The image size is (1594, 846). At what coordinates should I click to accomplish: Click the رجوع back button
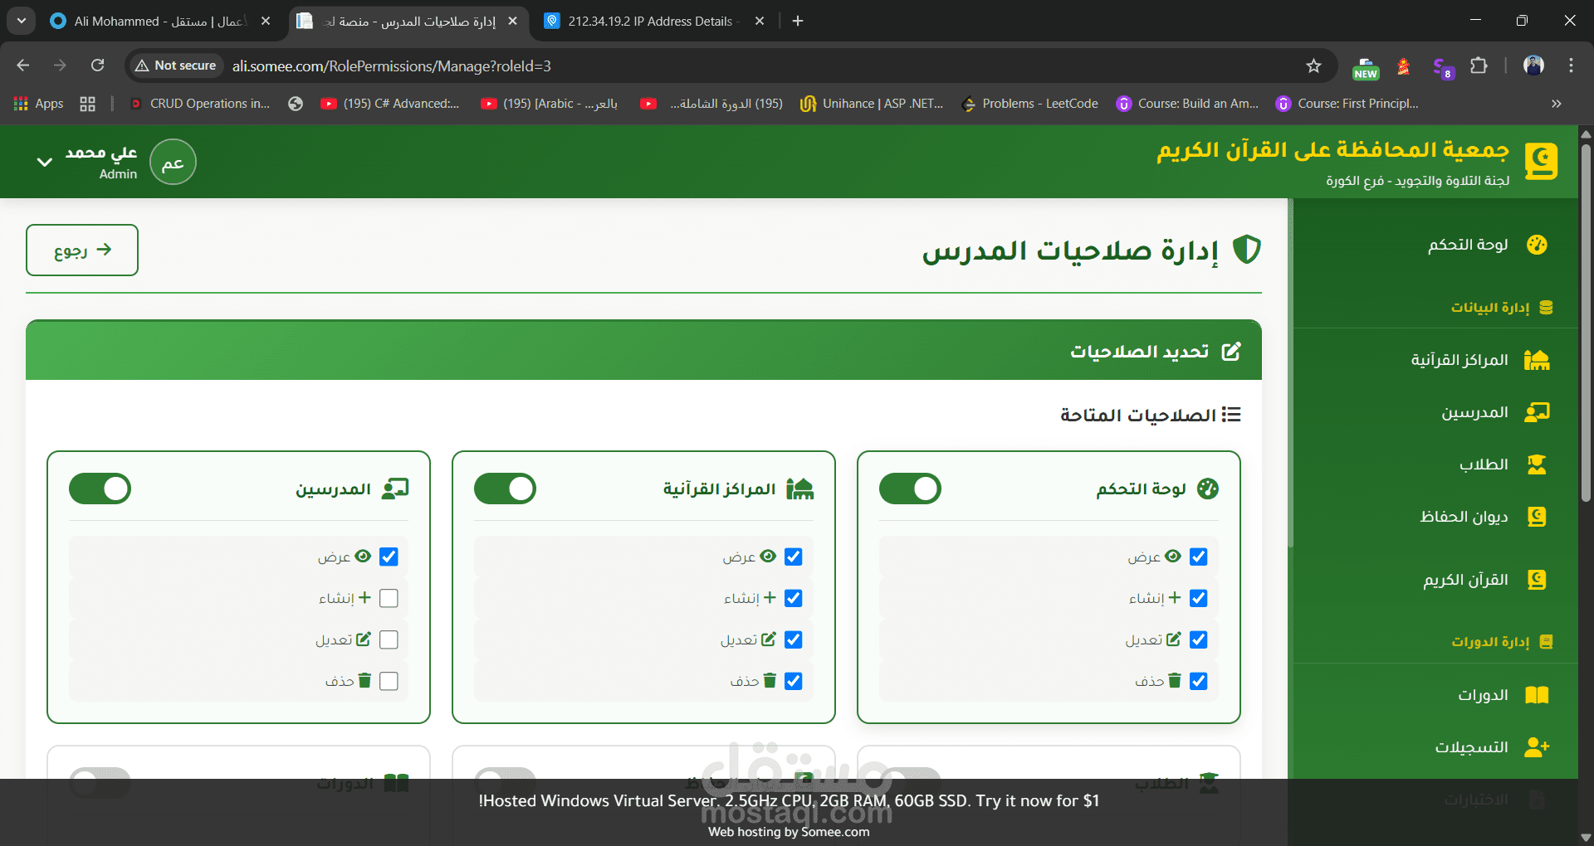point(82,250)
